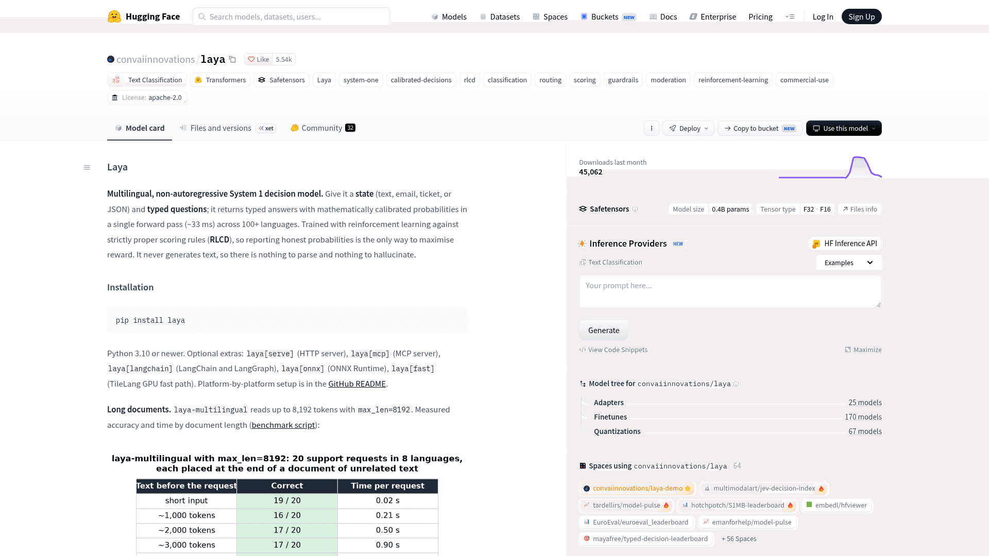
Task: Open convaiinnovations/laya-demo space
Action: point(637,489)
